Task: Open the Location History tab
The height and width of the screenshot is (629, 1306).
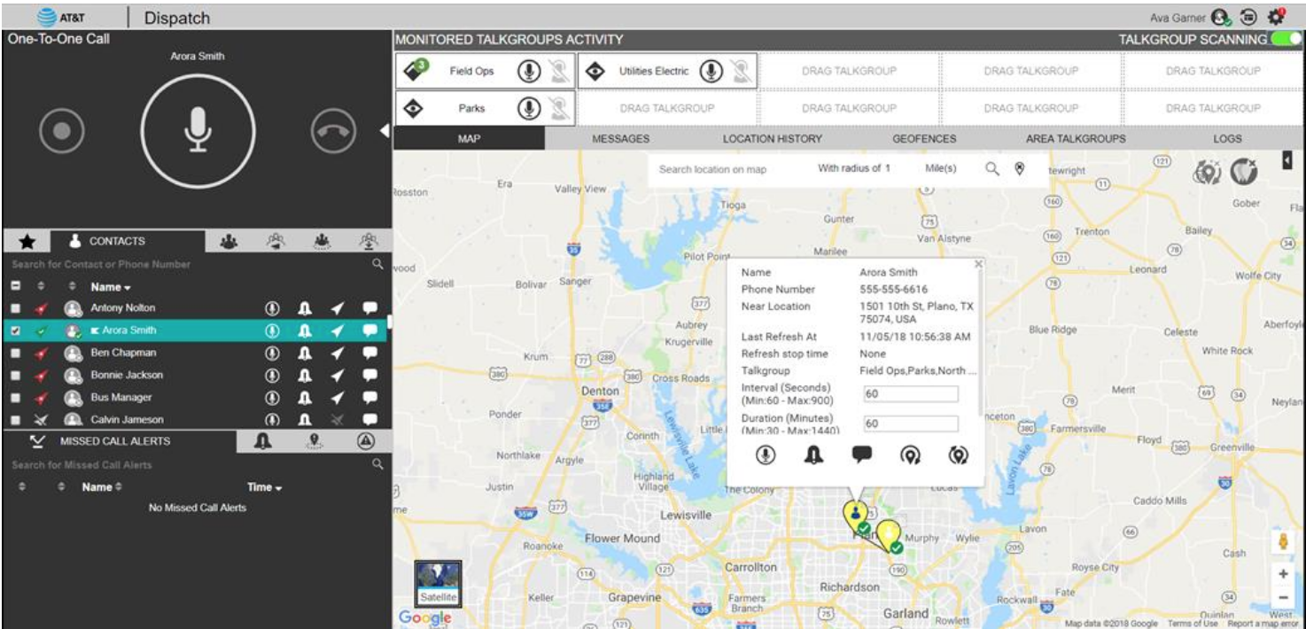Action: (772, 139)
